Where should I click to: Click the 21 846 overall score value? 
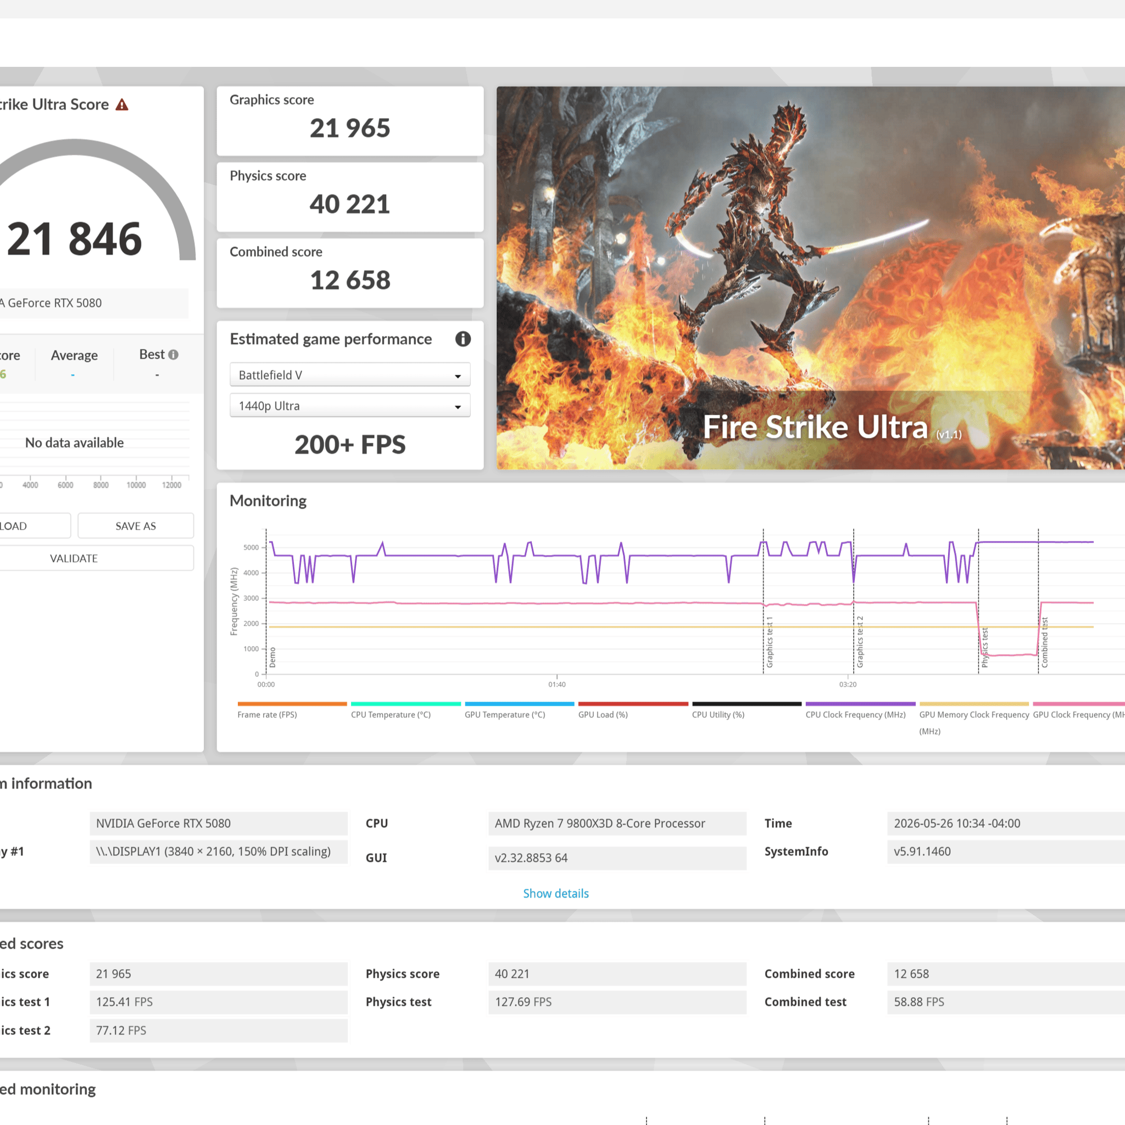pyautogui.click(x=75, y=239)
